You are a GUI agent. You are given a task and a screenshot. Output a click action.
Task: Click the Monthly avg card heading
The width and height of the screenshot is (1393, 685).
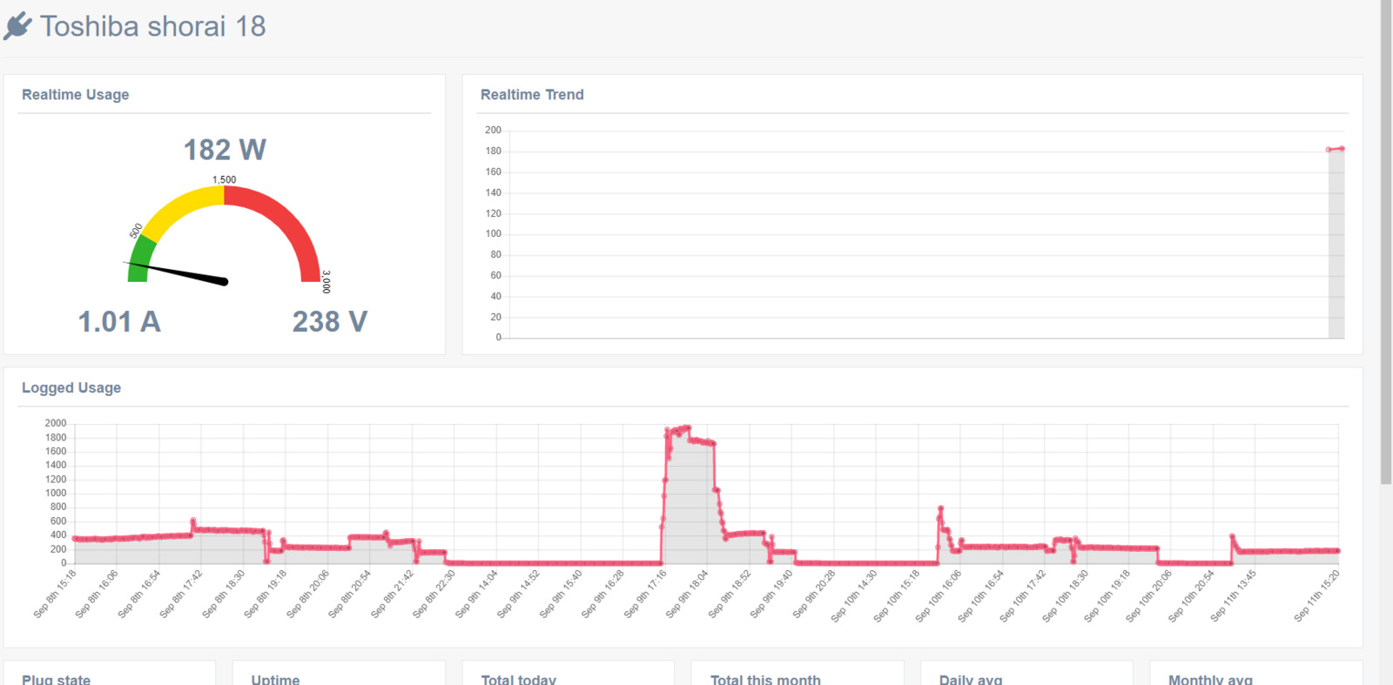1210,679
